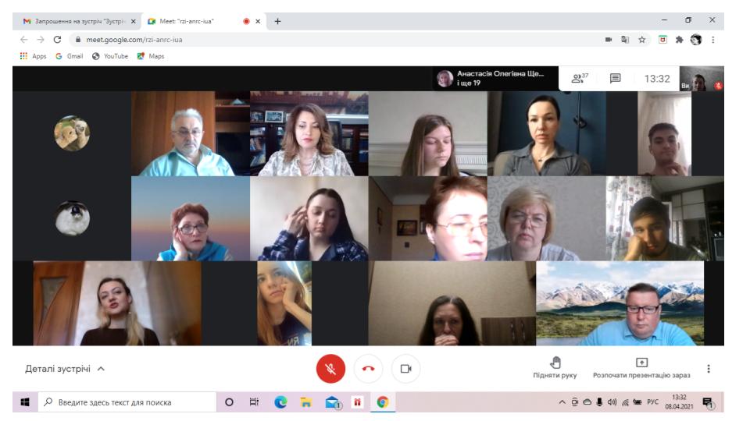Open Cortana circle icon on taskbar

(229, 402)
